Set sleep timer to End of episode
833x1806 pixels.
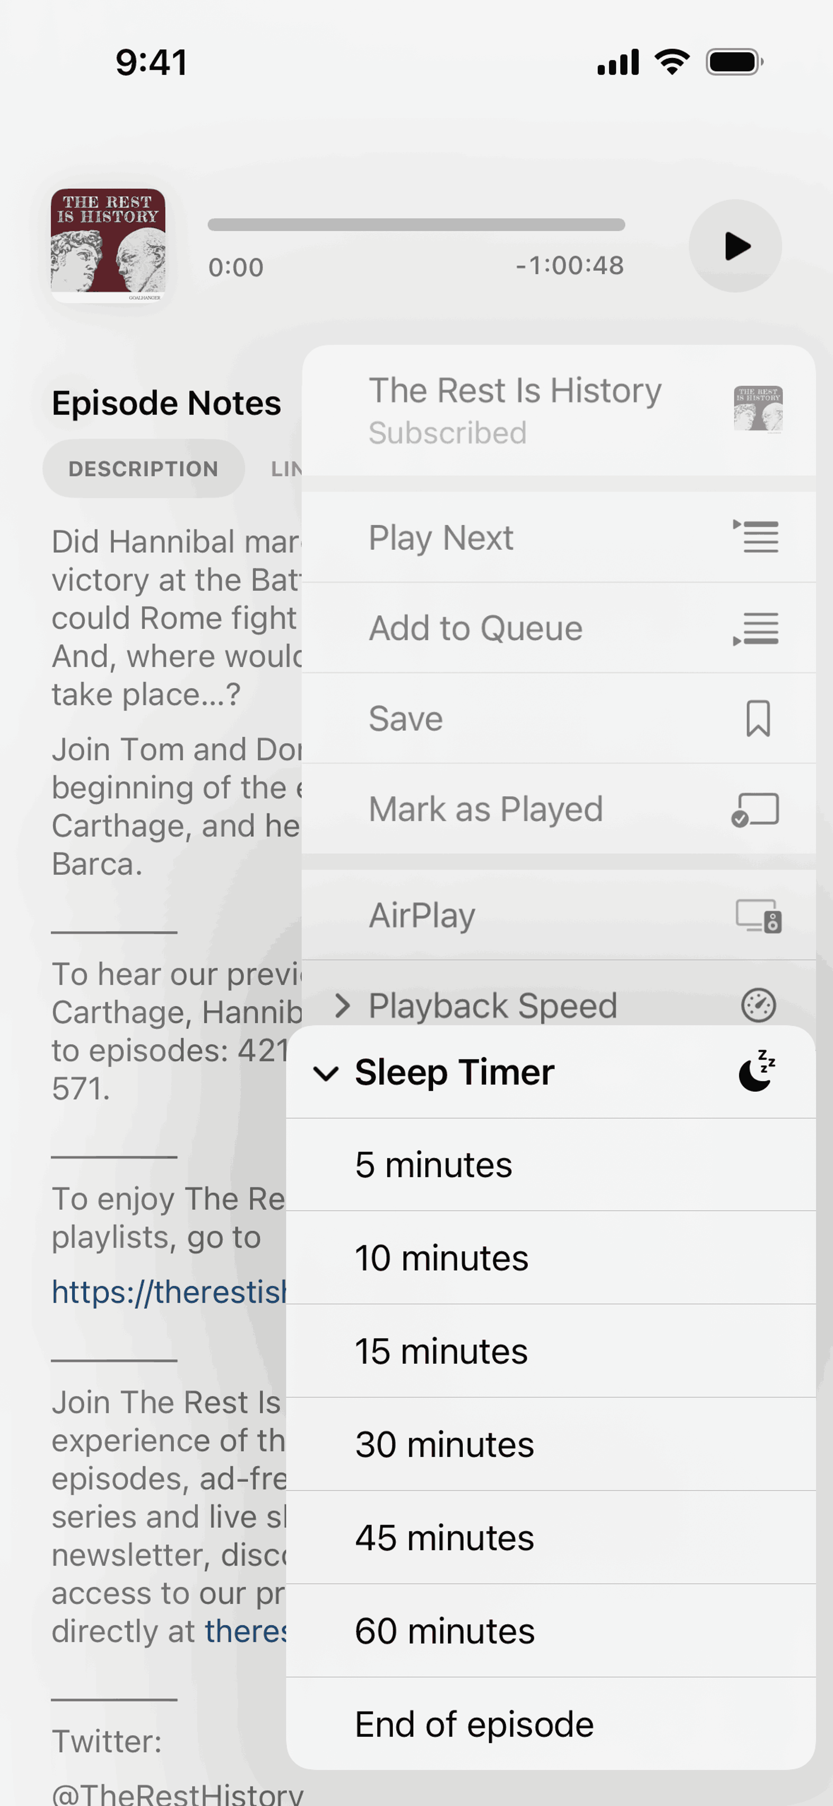[551, 1724]
